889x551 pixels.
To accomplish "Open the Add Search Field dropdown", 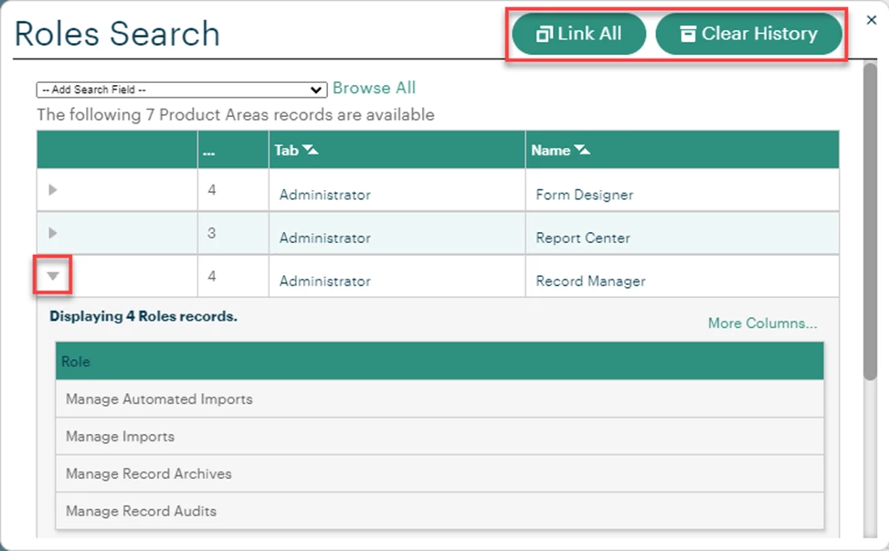I will coord(182,90).
